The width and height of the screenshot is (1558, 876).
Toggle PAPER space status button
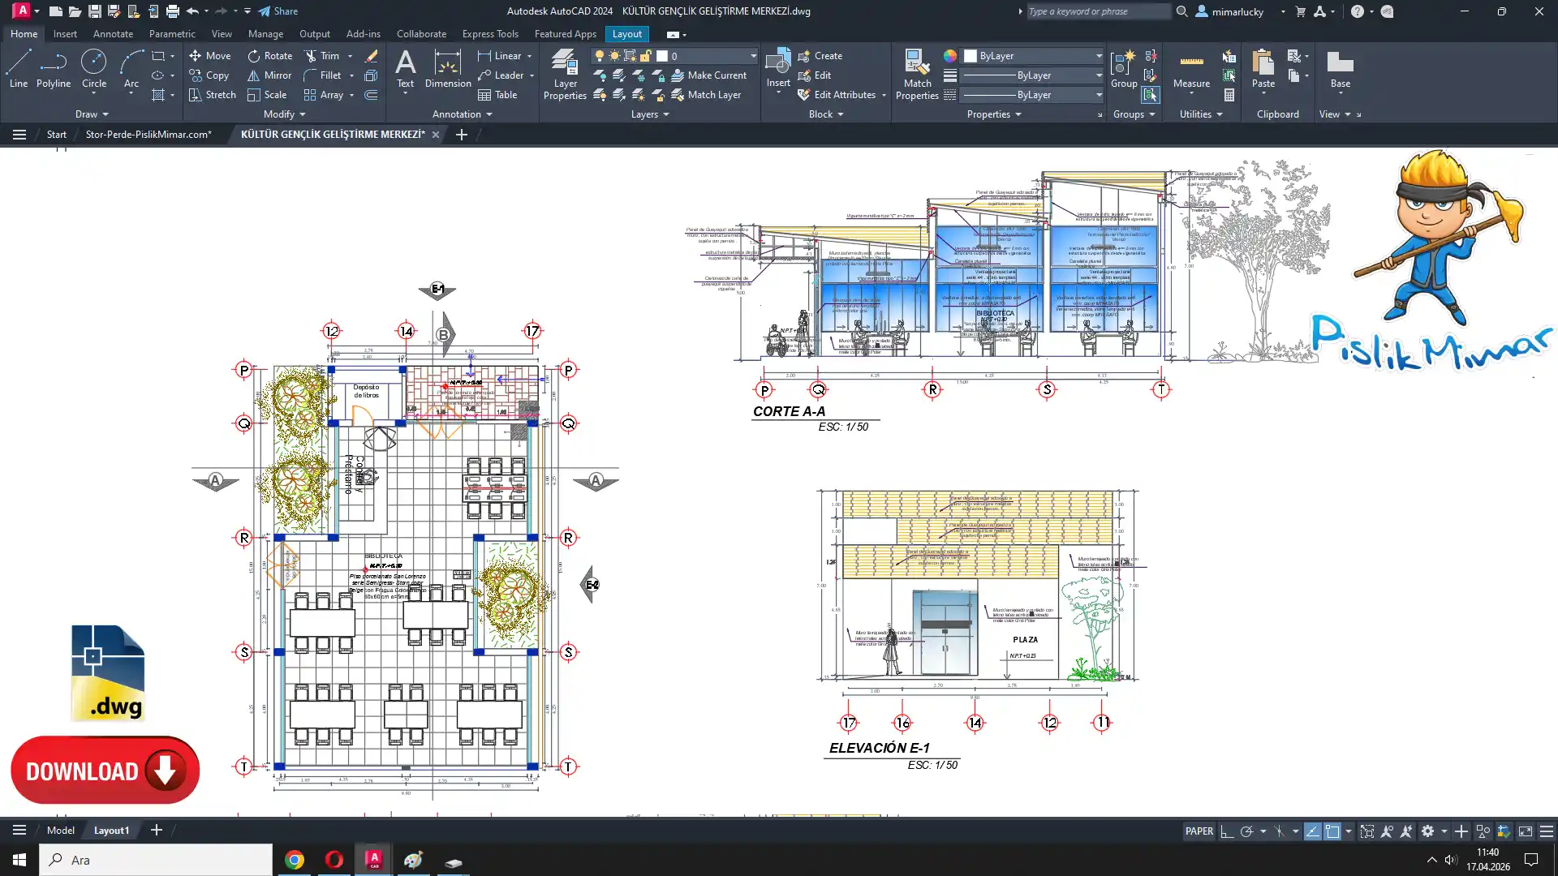pos(1199,831)
